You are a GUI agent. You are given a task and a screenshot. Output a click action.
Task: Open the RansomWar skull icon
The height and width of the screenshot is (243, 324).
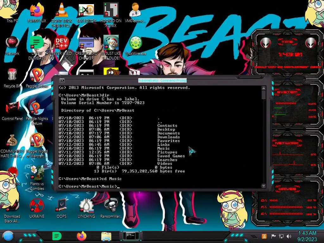pos(111,208)
